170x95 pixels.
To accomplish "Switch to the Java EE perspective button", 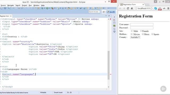I will click(x=111, y=12).
